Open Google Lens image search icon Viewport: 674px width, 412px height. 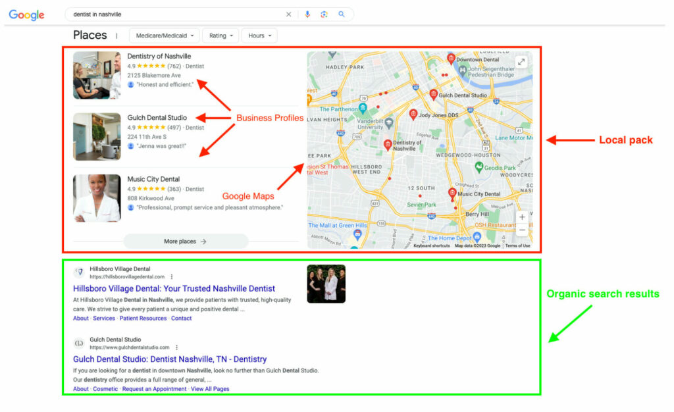(x=324, y=14)
